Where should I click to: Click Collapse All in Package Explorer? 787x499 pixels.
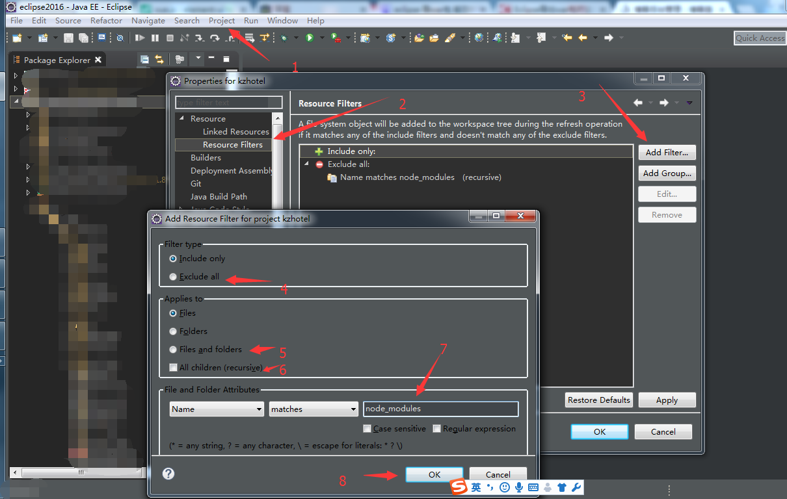(x=144, y=59)
